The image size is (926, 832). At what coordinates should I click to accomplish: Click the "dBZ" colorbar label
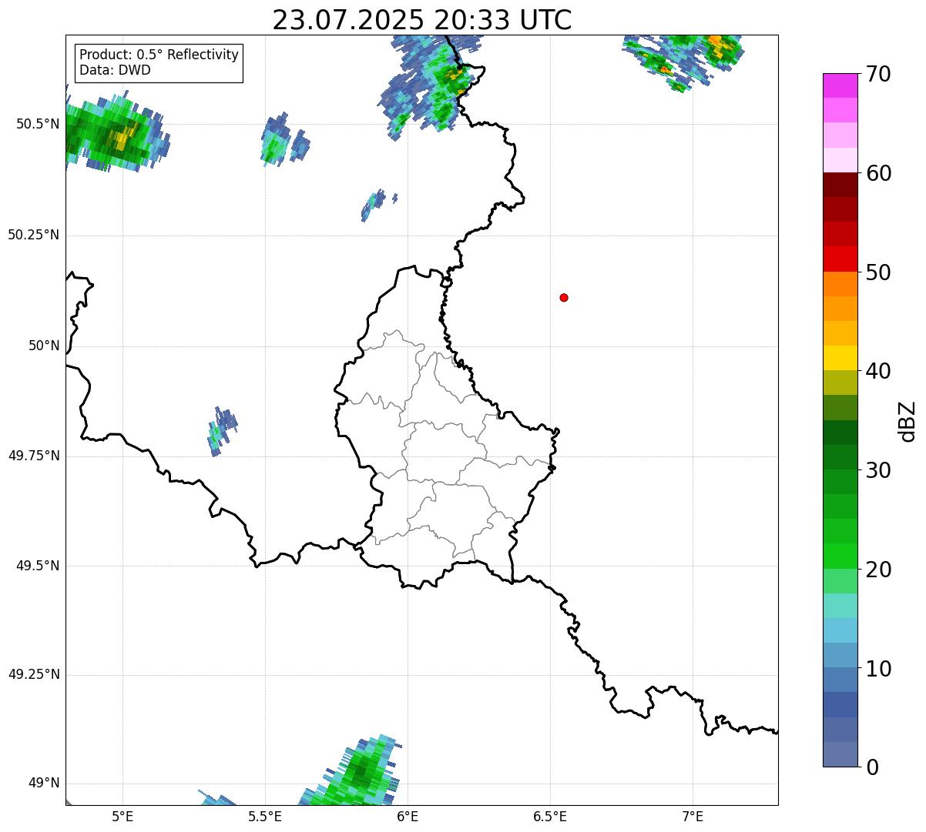coord(907,421)
